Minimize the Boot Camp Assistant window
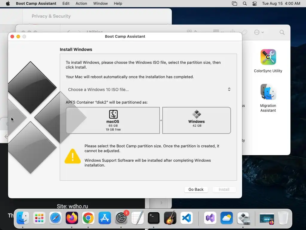 coord(18,37)
